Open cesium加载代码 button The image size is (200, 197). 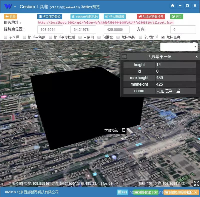[x=85, y=17]
